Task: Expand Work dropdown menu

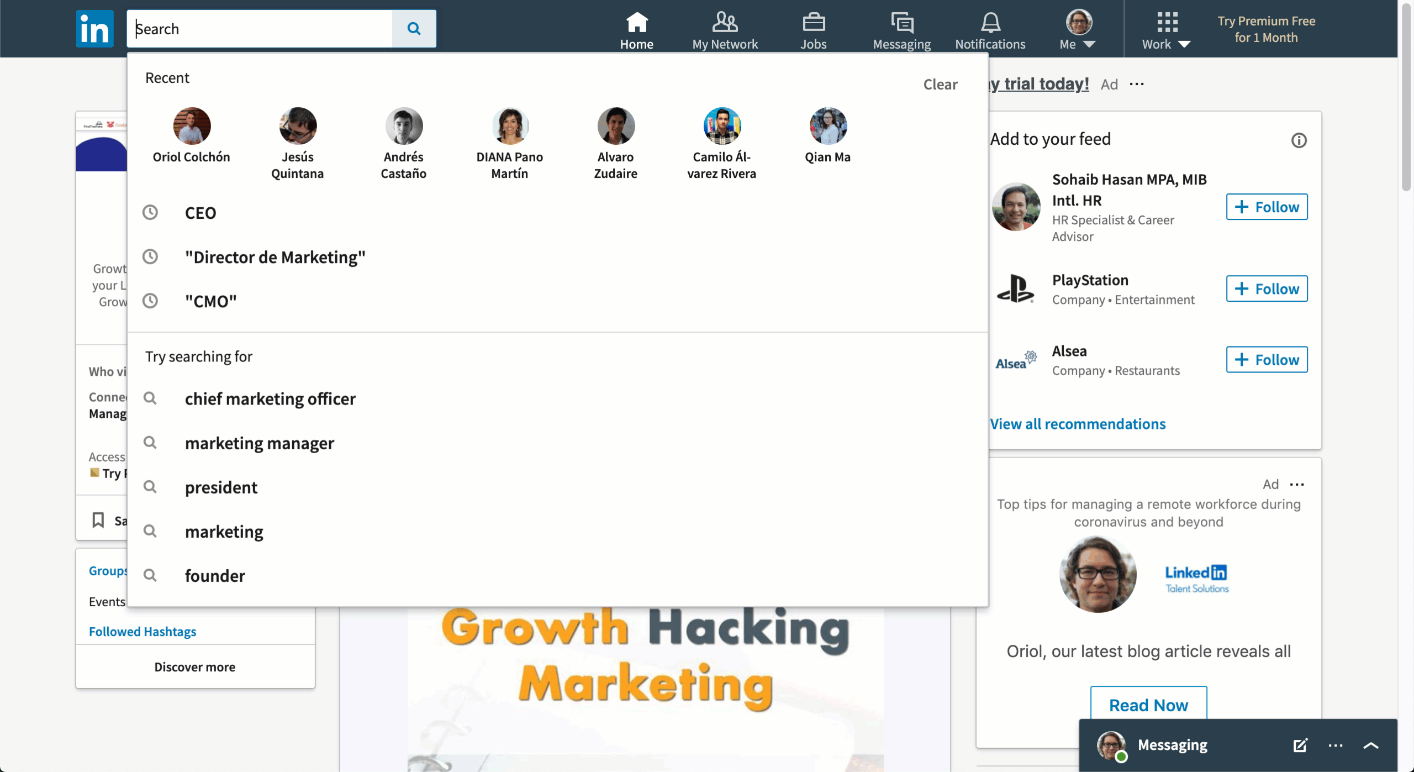Action: tap(1166, 29)
